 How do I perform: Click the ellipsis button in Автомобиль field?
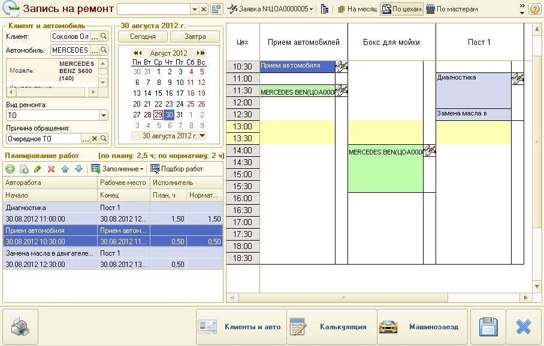click(95, 50)
